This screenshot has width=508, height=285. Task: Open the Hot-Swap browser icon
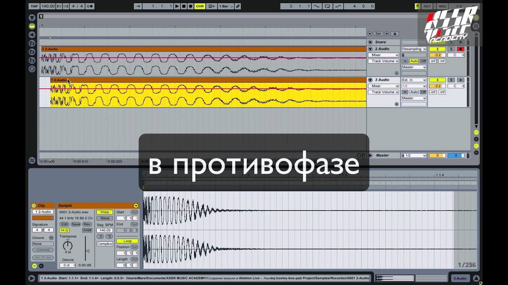(32, 69)
